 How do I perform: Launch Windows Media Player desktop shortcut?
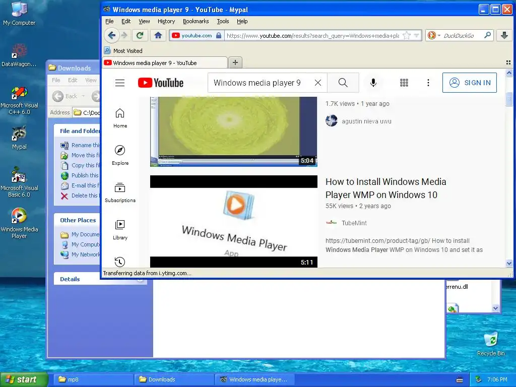pos(19,223)
